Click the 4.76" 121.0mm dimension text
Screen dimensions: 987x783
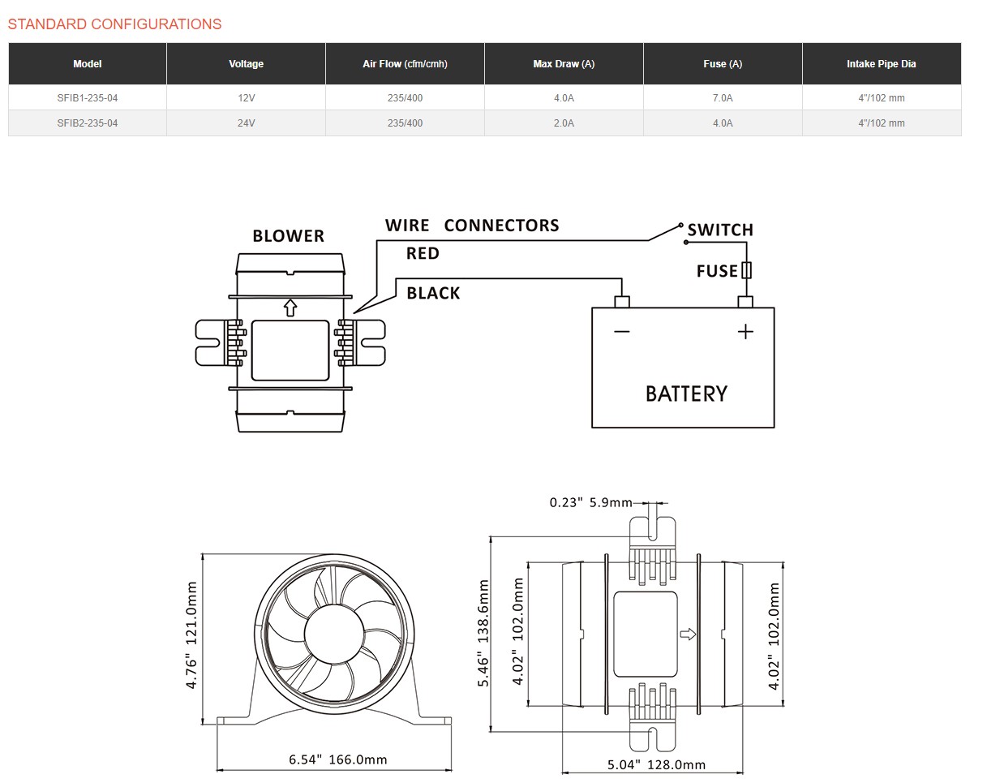tap(192, 635)
